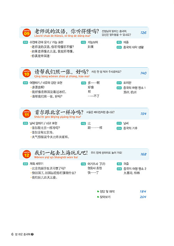Select the title 首尔跟北京一样冷吗?

59,112
